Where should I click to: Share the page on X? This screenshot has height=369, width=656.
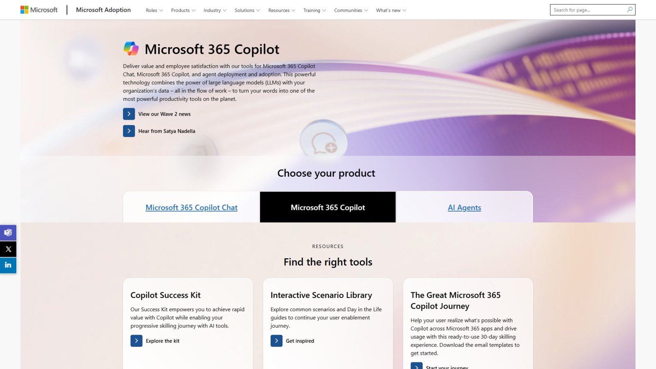(x=8, y=249)
